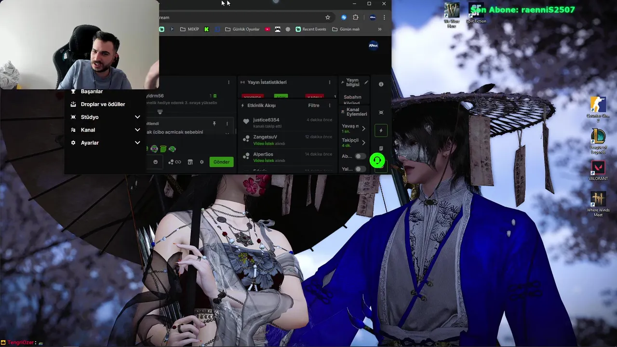This screenshot has height=347, width=617.
Task: Open the Shazam browser extension
Action: (344, 17)
